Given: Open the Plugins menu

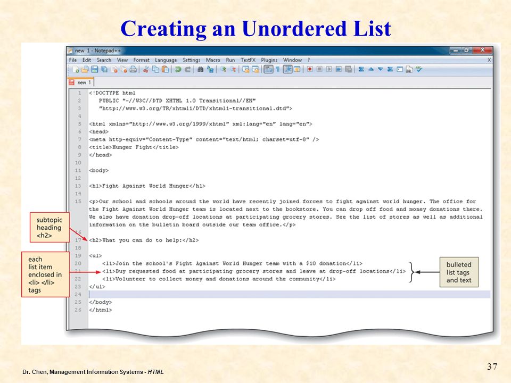Looking at the screenshot, I should [269, 60].
